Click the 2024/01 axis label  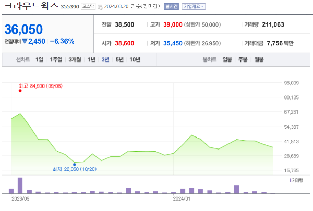[182, 199]
